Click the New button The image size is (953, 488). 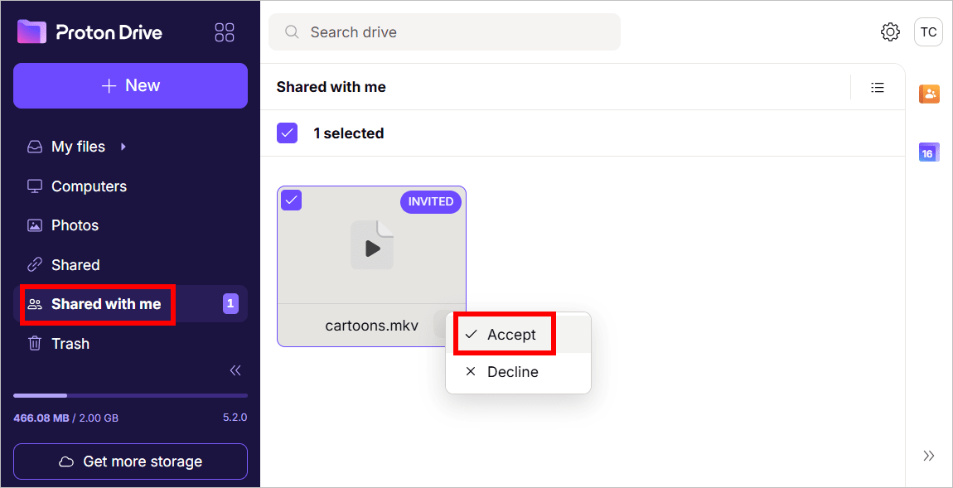point(130,85)
